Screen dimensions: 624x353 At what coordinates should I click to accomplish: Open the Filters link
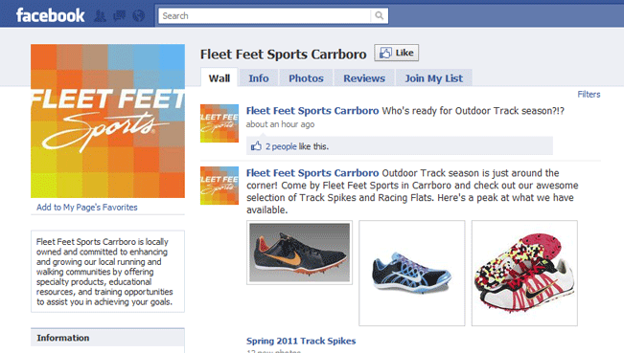coord(589,94)
